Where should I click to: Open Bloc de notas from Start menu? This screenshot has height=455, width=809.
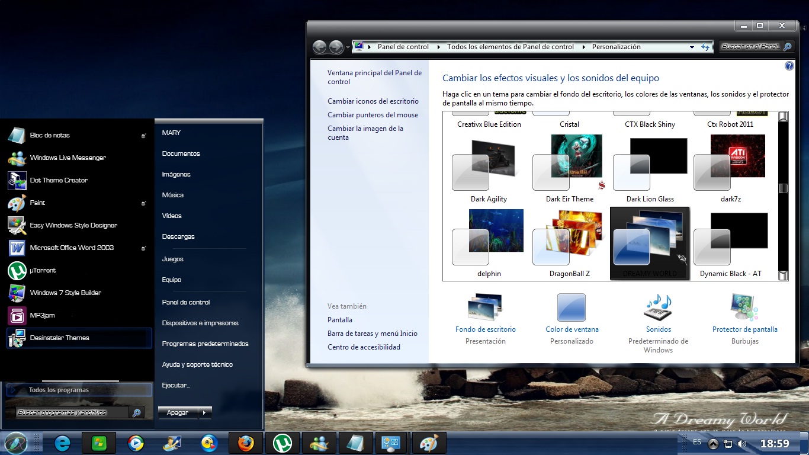(79, 135)
